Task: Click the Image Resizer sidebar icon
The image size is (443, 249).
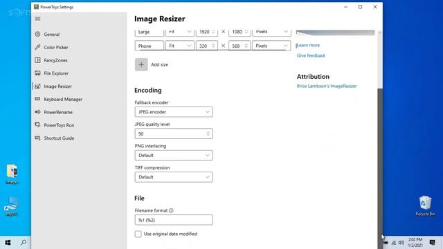Action: 37,86
